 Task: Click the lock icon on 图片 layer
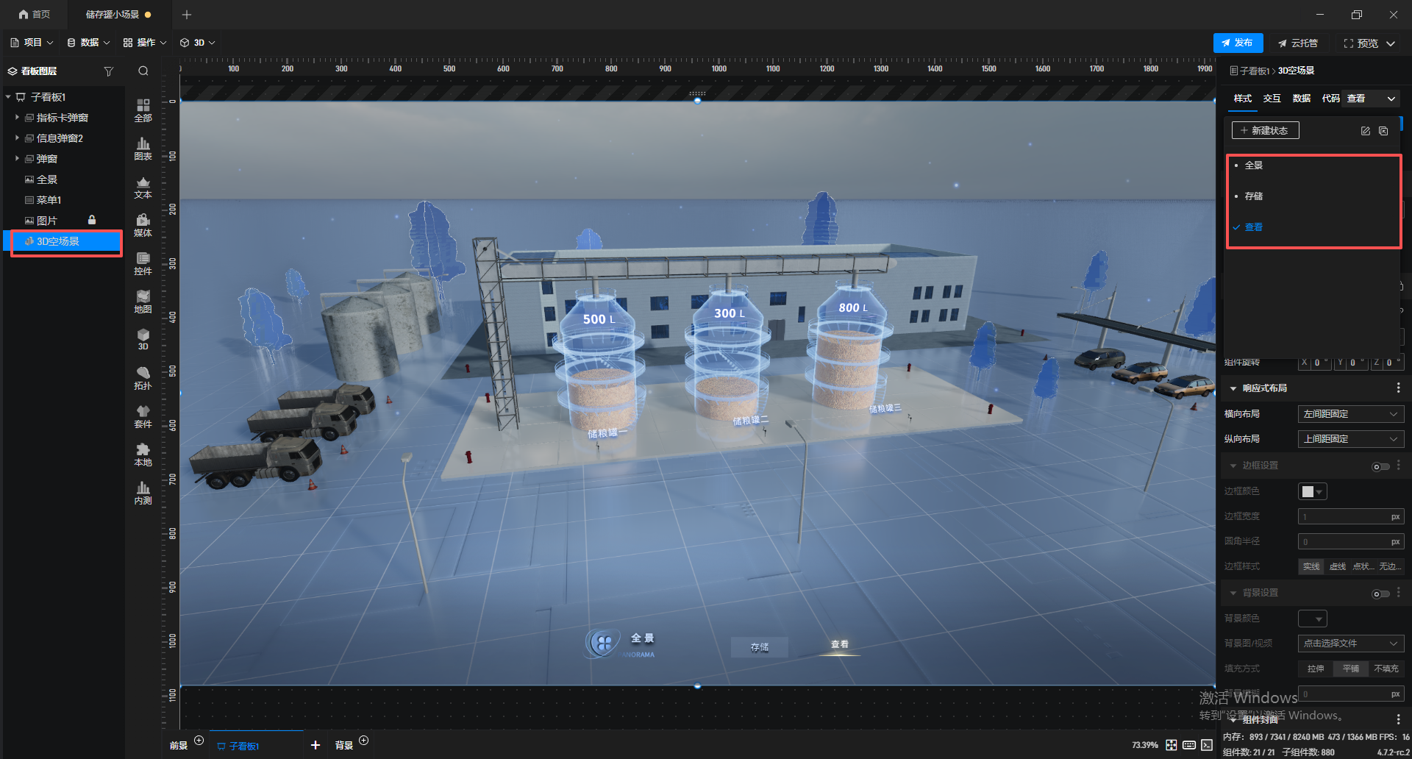[x=92, y=220]
